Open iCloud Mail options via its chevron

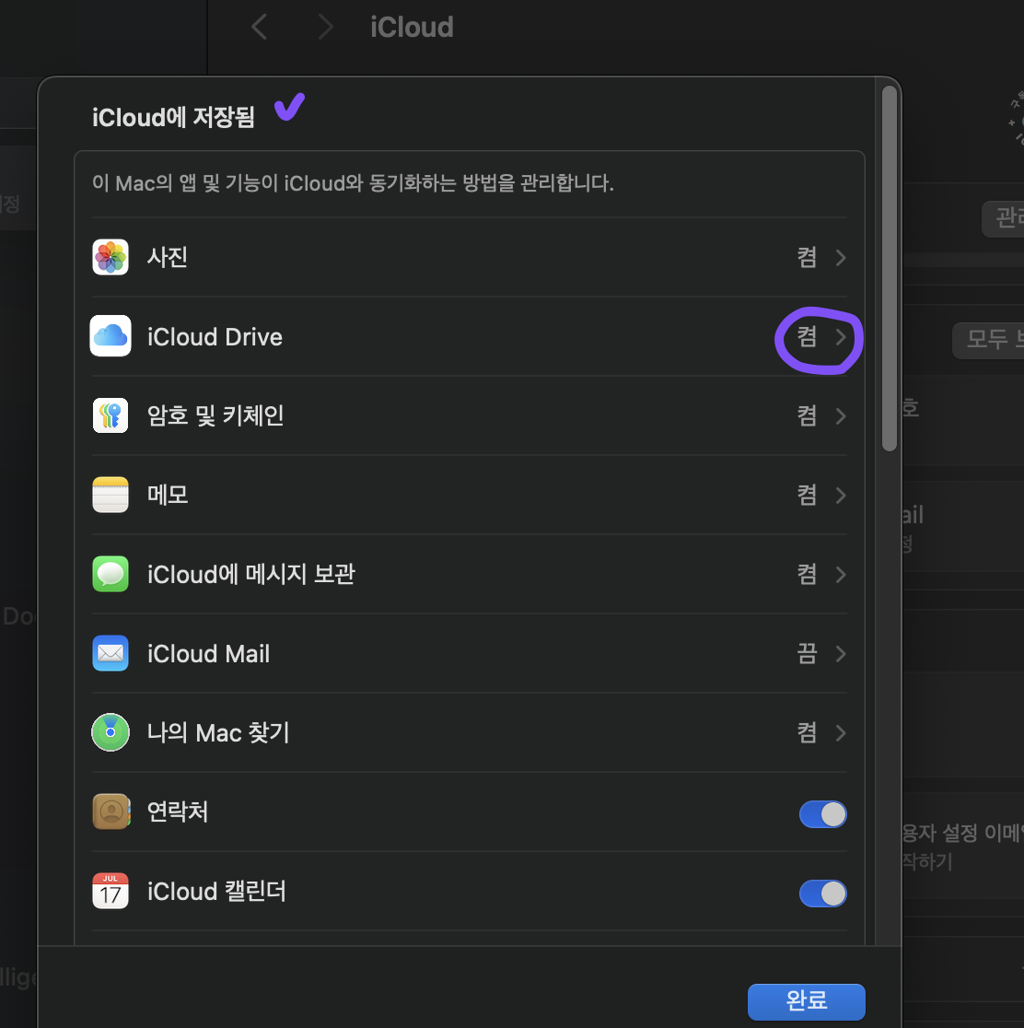841,654
